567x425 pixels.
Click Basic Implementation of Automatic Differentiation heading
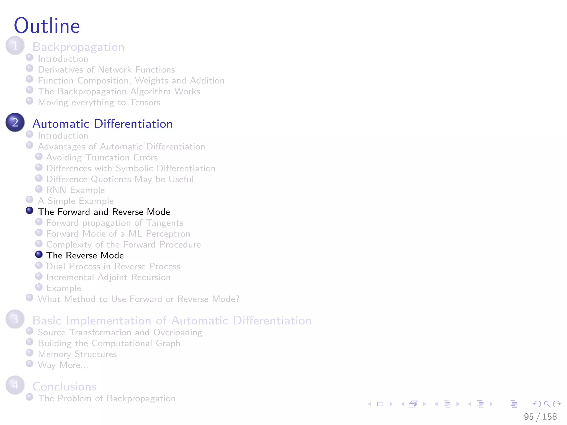click(x=172, y=320)
